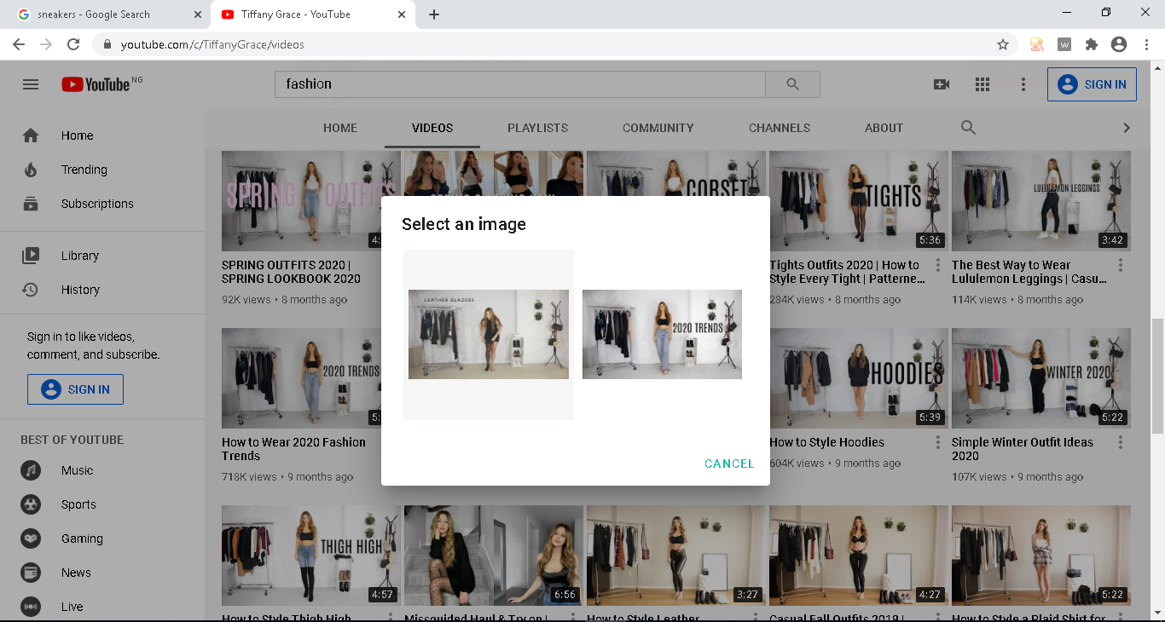
Task: Reload the page in browser
Action: [73, 44]
